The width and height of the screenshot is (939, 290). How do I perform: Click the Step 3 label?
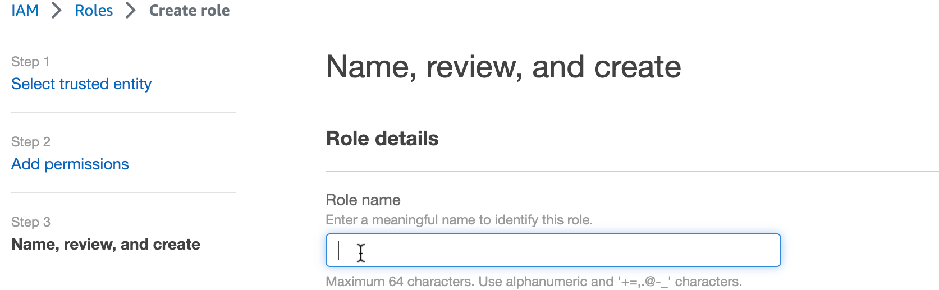tap(31, 222)
